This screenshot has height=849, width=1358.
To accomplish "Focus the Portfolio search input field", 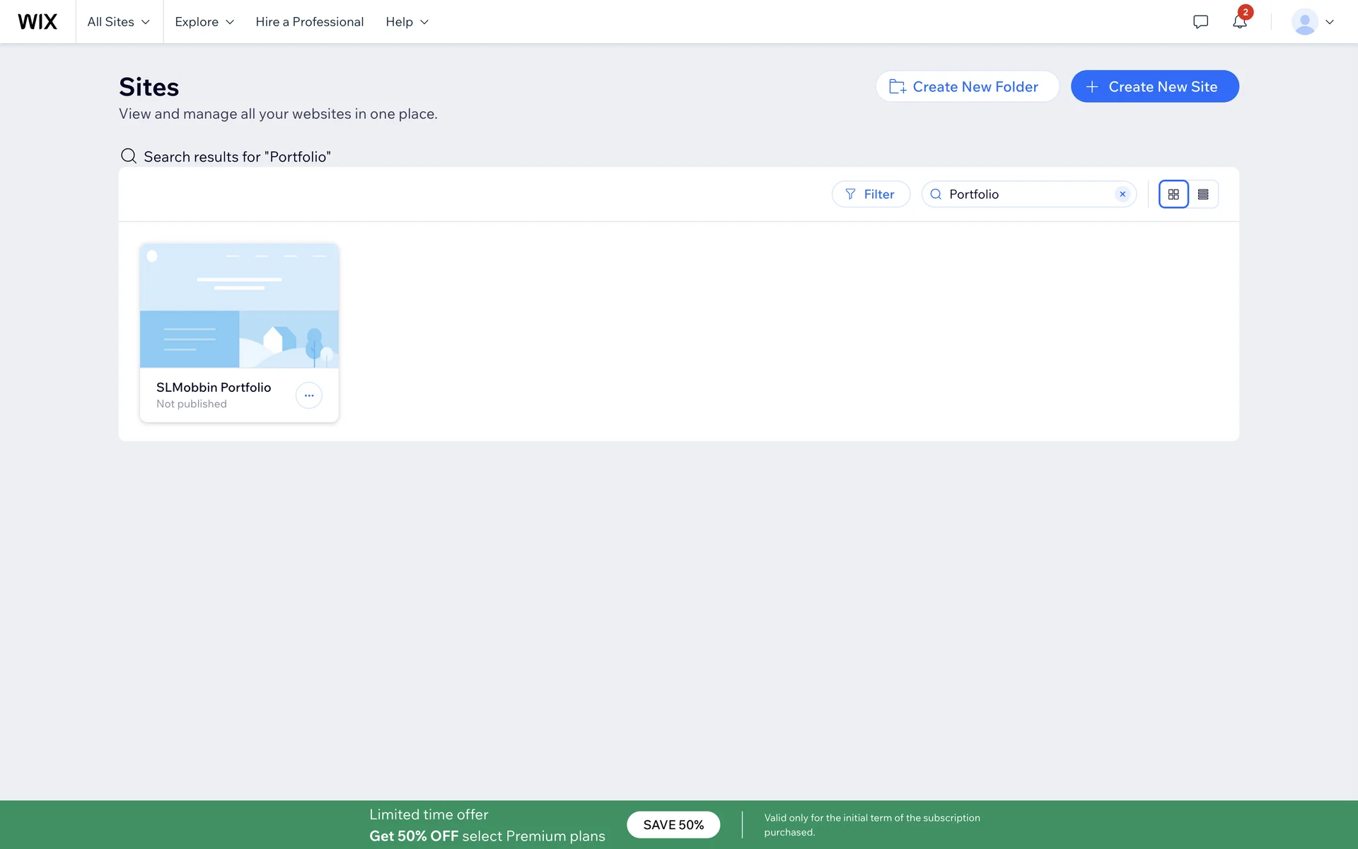I will (x=1026, y=194).
